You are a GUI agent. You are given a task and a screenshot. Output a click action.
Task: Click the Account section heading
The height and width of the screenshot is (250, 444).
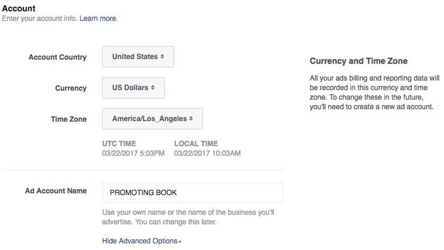click(18, 8)
